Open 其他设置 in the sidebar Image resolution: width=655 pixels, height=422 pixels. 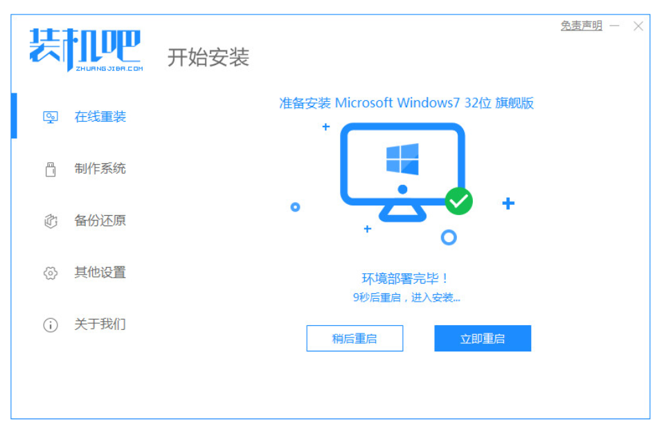coord(100,273)
